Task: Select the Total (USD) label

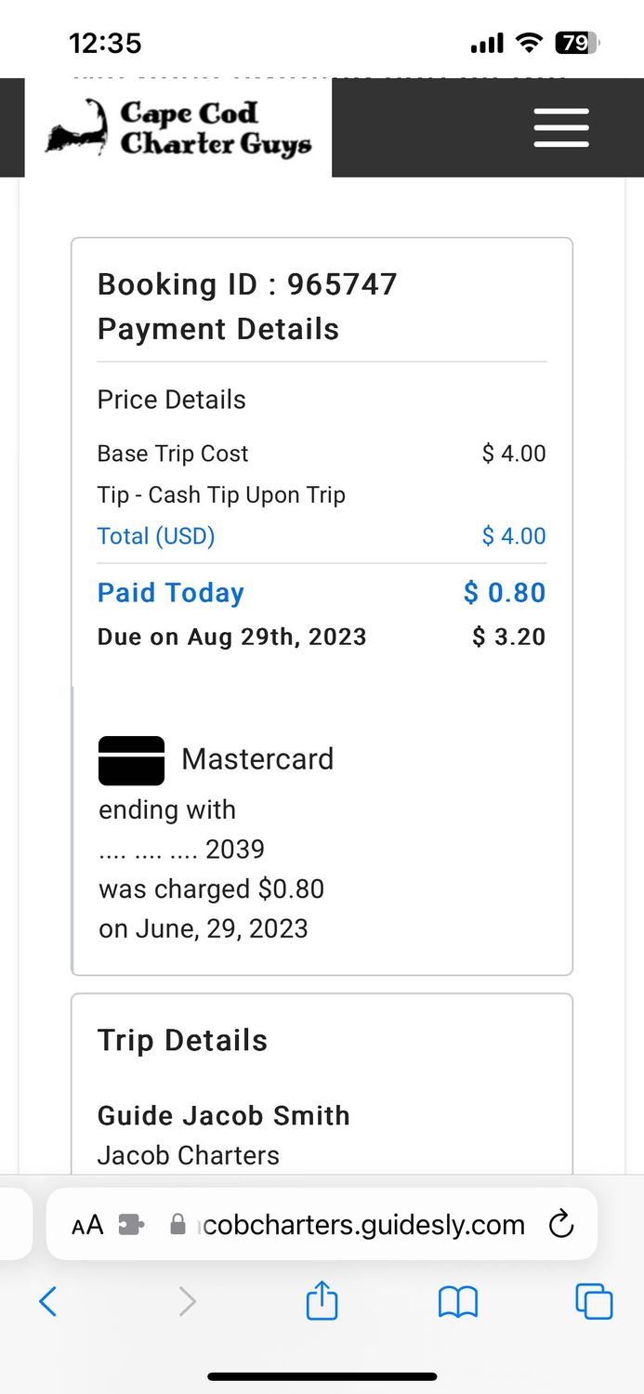Action: pos(156,536)
